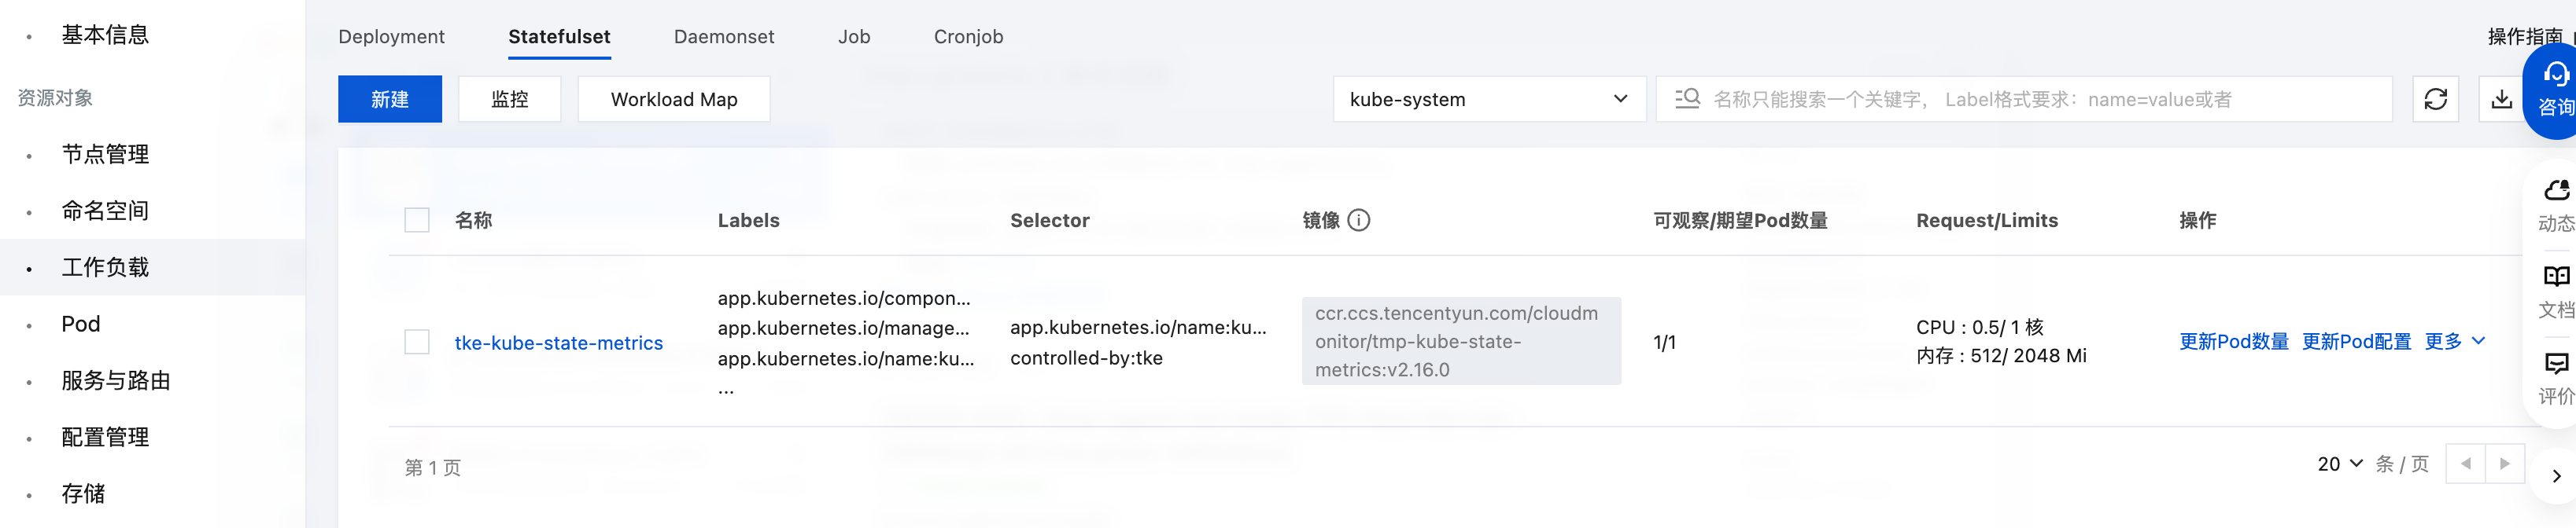Click the download export icon

[x=2500, y=99]
